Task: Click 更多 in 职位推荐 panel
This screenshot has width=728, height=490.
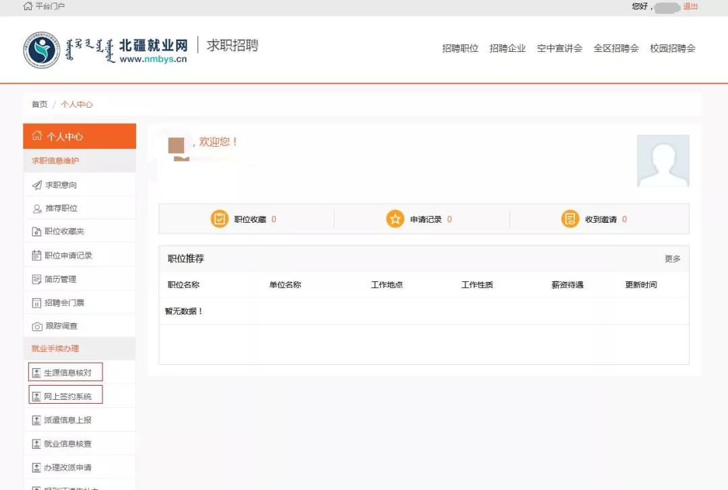Action: [672, 259]
